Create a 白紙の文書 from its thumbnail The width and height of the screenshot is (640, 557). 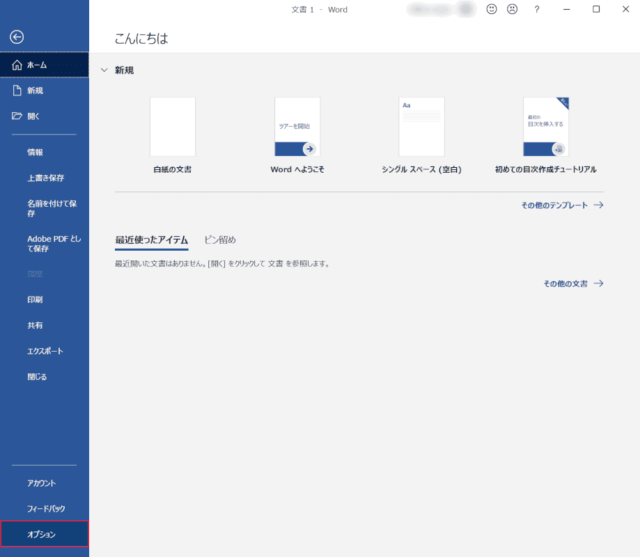pos(173,127)
